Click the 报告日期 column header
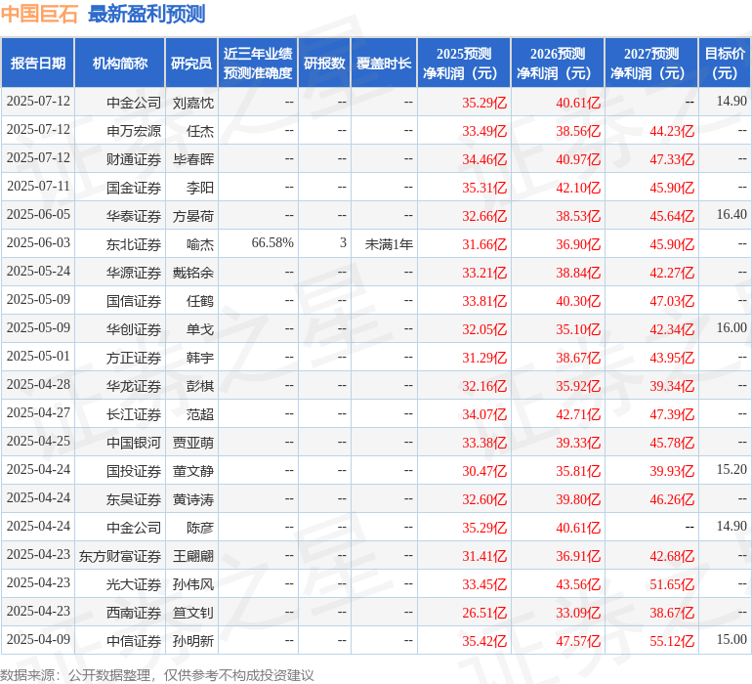The width and height of the screenshot is (752, 684). coord(38,64)
